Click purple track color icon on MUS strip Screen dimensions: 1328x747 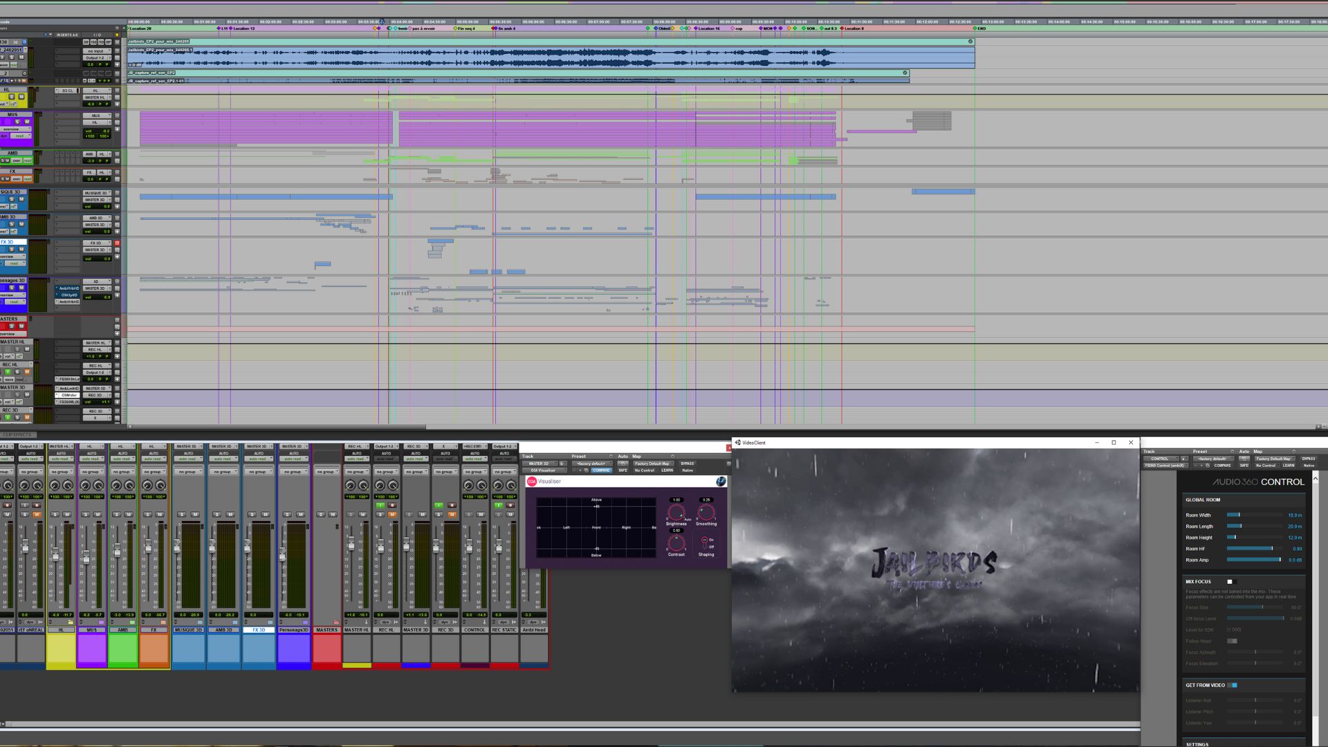101,622
